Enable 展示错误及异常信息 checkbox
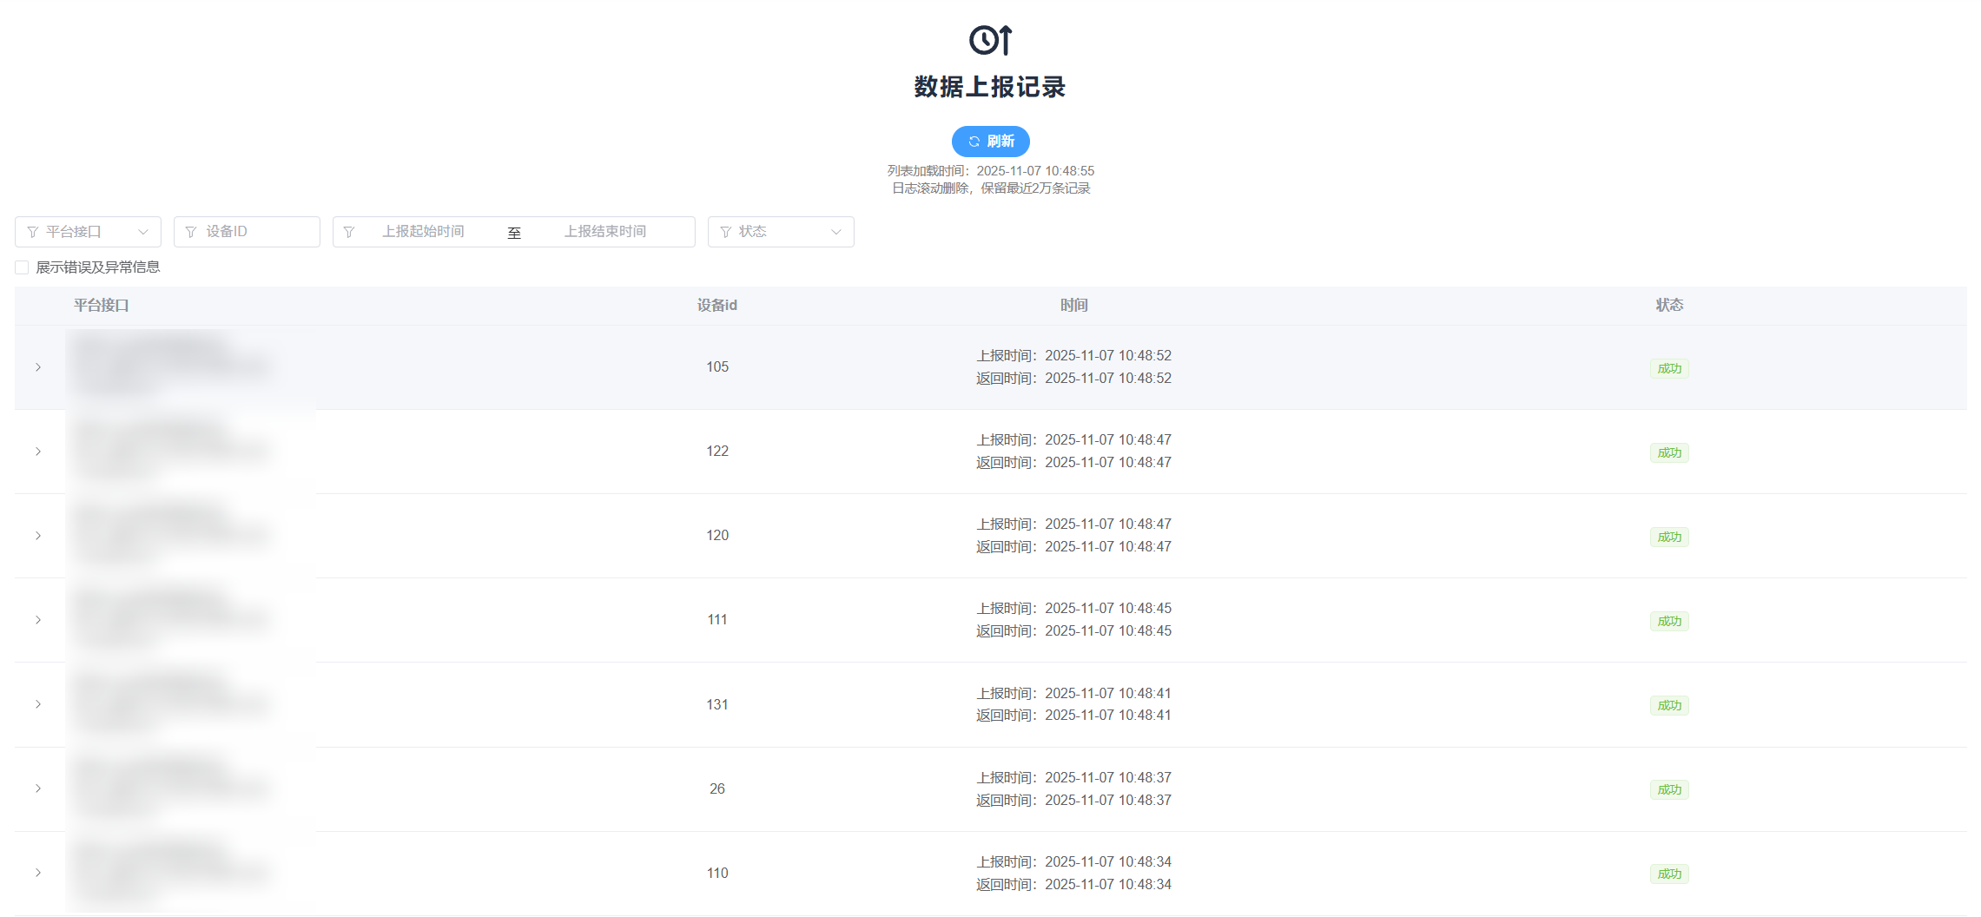This screenshot has height=917, width=1981. (x=23, y=267)
